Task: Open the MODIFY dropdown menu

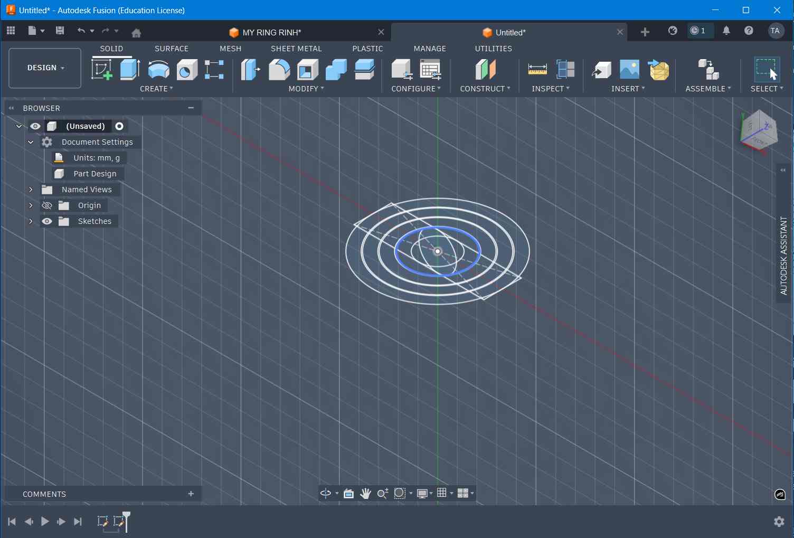Action: point(306,89)
